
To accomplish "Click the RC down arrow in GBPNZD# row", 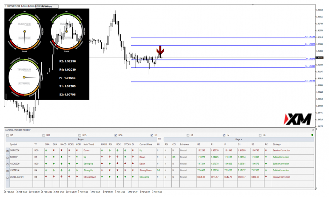I will point(266,150).
